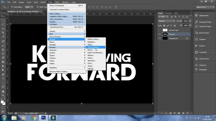Select the Marquee tool
This screenshot has width=216, height=121.
coord(3,21)
